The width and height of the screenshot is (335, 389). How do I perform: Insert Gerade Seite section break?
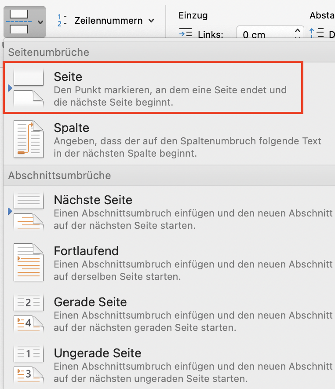pyautogui.click(x=169, y=314)
